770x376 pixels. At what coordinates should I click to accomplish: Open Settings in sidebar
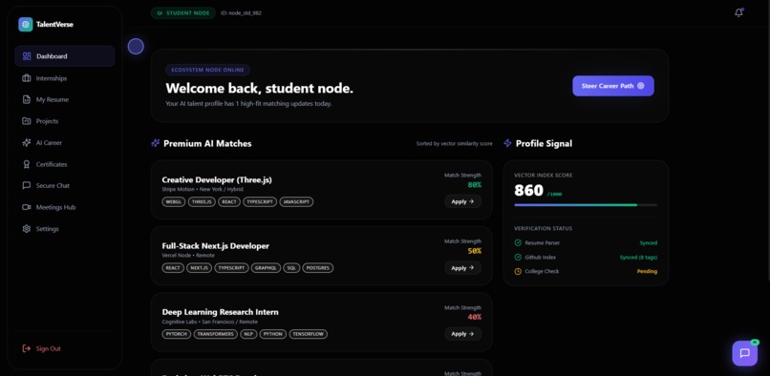(x=65, y=229)
